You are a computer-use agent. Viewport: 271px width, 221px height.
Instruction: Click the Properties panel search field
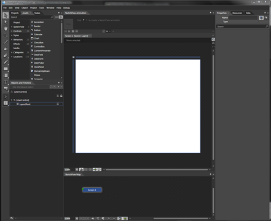pos(242,26)
